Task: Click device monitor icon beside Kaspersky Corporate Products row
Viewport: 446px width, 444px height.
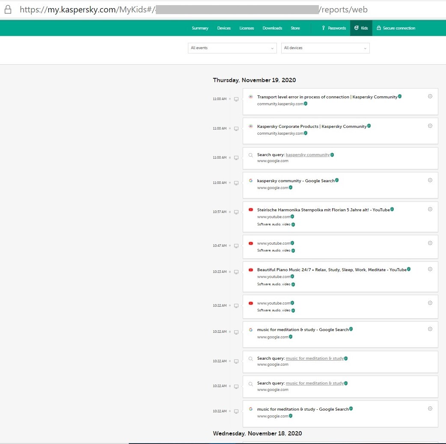Action: pyautogui.click(x=236, y=129)
